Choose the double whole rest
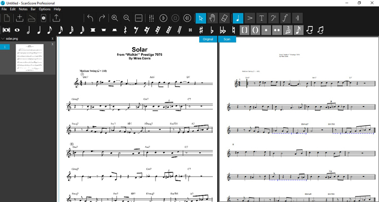 93,30
